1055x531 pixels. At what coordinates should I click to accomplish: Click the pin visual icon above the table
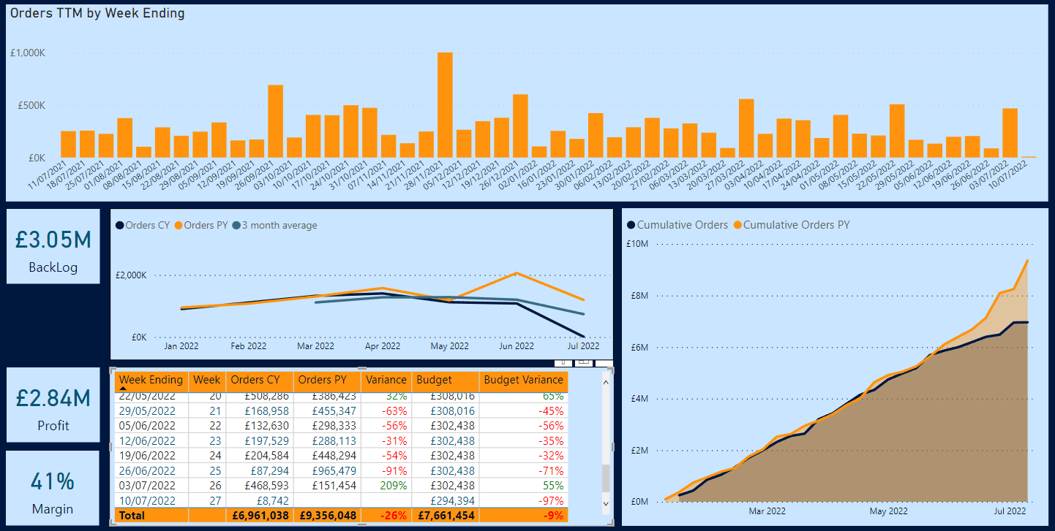click(563, 362)
